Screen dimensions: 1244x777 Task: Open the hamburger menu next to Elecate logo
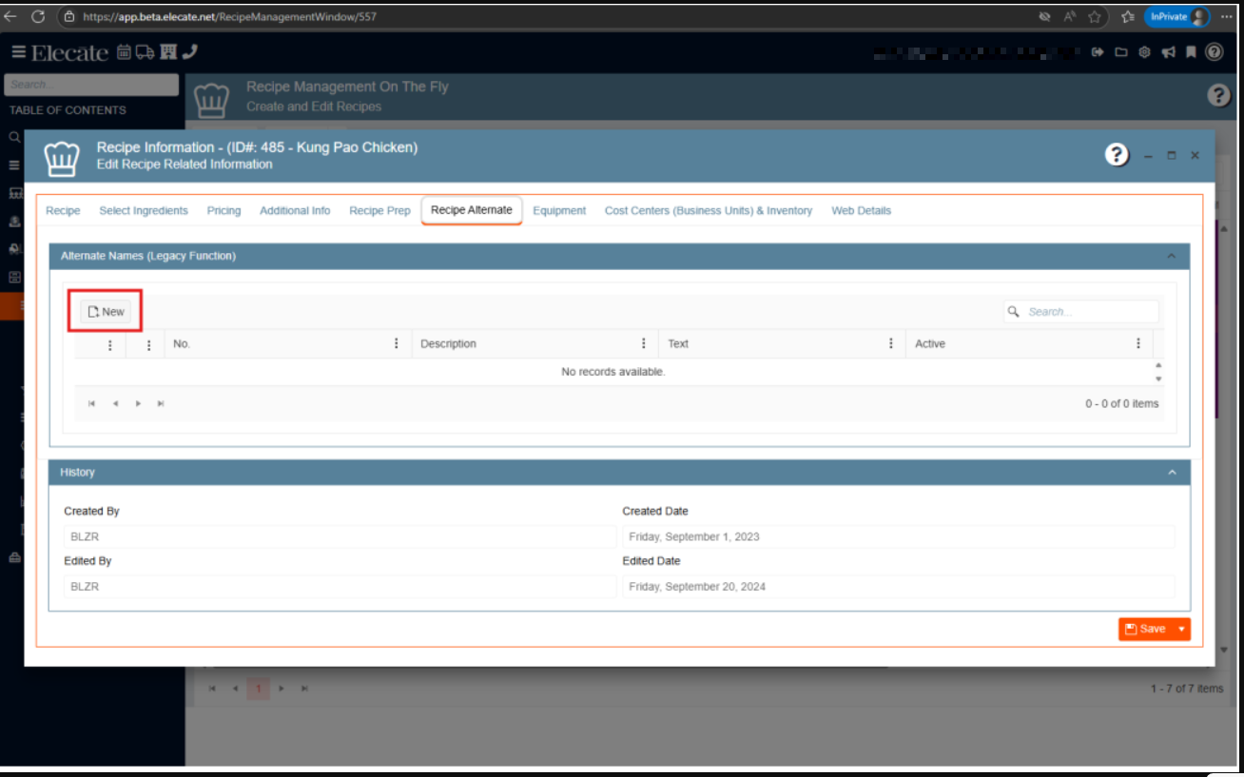(18, 52)
